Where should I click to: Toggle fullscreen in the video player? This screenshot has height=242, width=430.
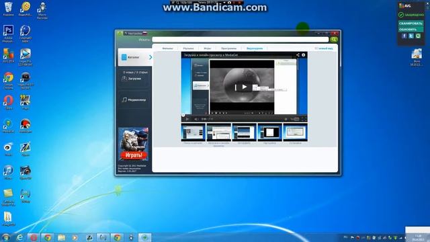tap(304, 119)
